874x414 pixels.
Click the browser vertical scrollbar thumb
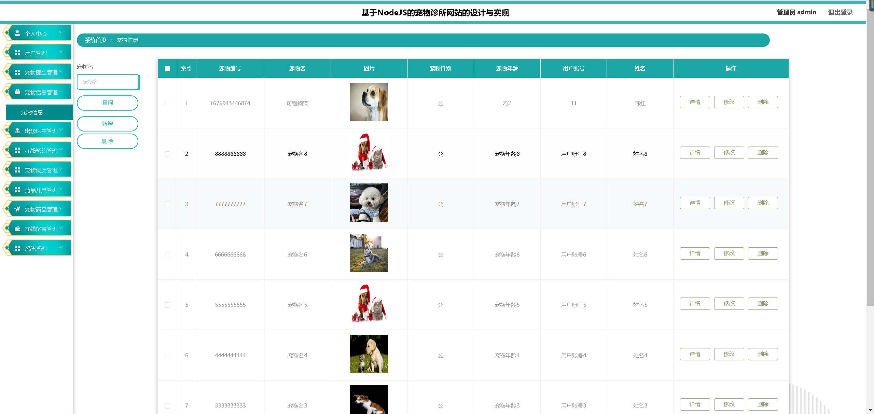870,157
